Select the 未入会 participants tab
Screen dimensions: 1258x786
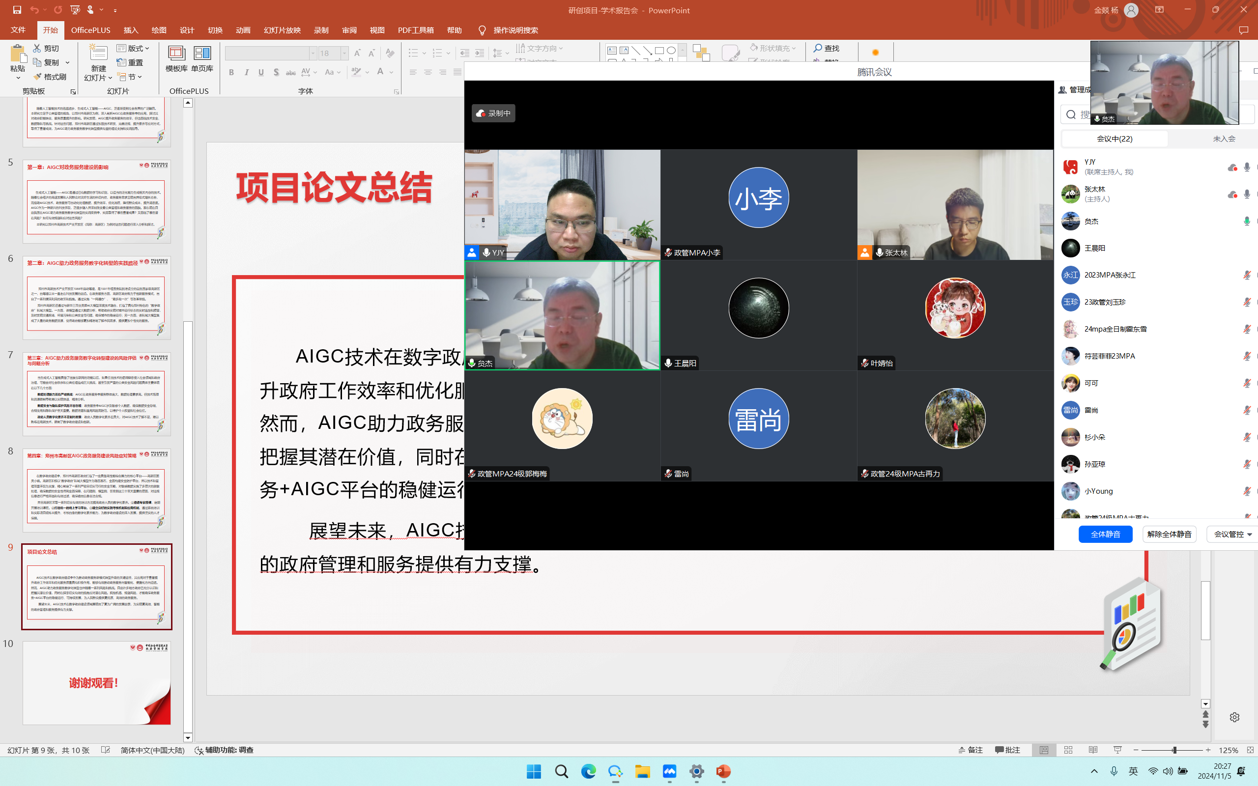pyautogui.click(x=1224, y=139)
